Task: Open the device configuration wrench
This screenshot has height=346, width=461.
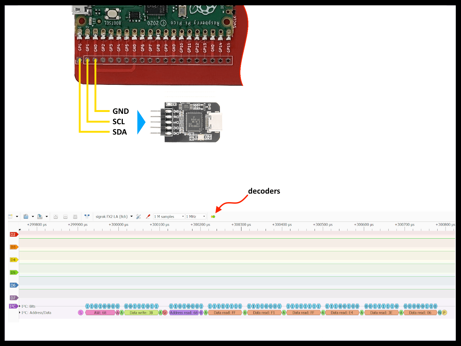Action: click(x=138, y=216)
